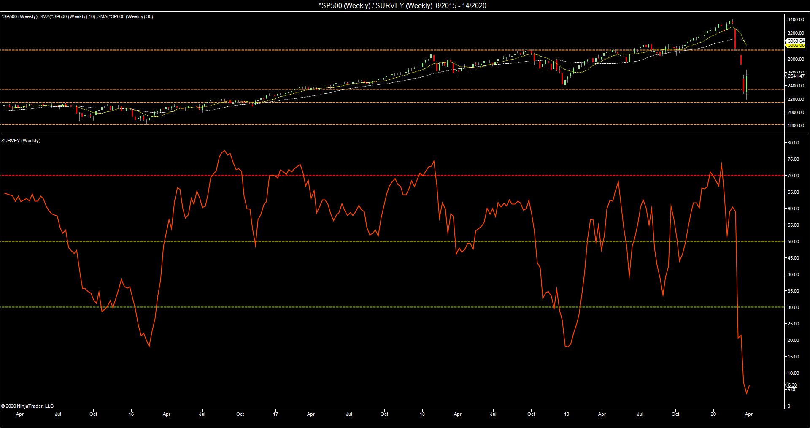
Task: Click the 2541.47 last price marker
Action: [x=796, y=76]
